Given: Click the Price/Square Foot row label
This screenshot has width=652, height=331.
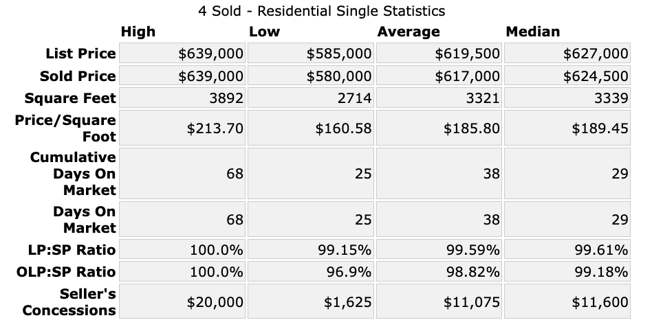Looking at the screenshot, I should pyautogui.click(x=66, y=128).
